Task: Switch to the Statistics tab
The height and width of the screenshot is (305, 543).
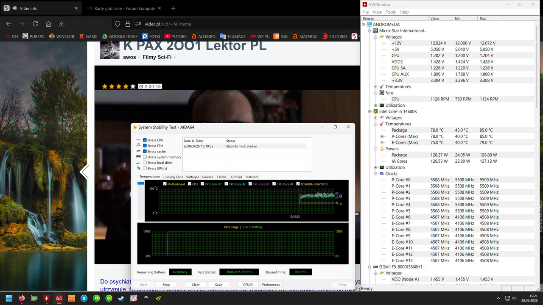Action: pyautogui.click(x=252, y=177)
